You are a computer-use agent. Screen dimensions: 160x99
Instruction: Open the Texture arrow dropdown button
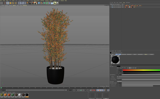pyautogui.click(x=118, y=77)
